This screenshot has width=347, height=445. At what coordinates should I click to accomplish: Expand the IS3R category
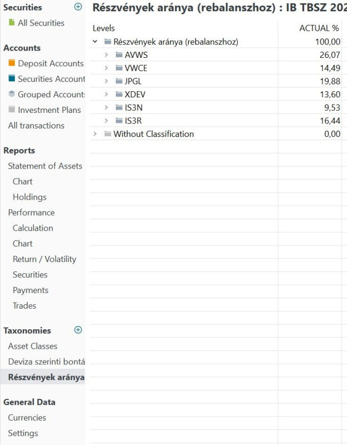[x=107, y=121]
